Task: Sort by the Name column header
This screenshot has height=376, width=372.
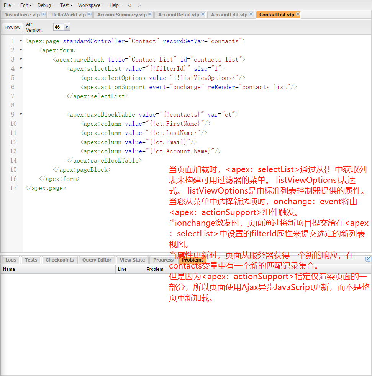Action: (58, 269)
